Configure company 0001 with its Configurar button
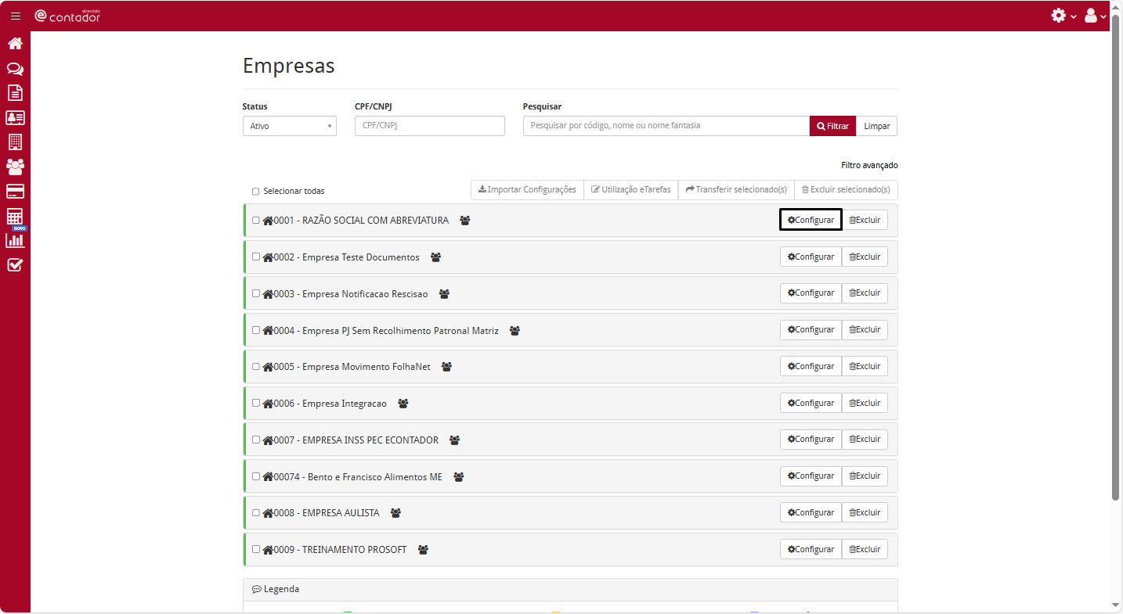The height and width of the screenshot is (614, 1123). [x=811, y=220]
